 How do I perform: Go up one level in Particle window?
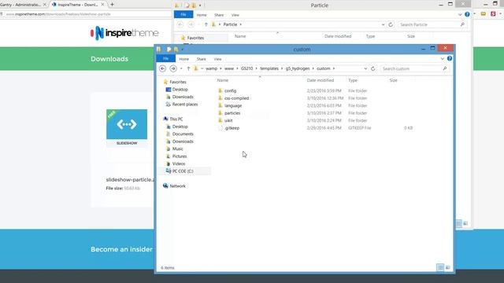coord(206,24)
